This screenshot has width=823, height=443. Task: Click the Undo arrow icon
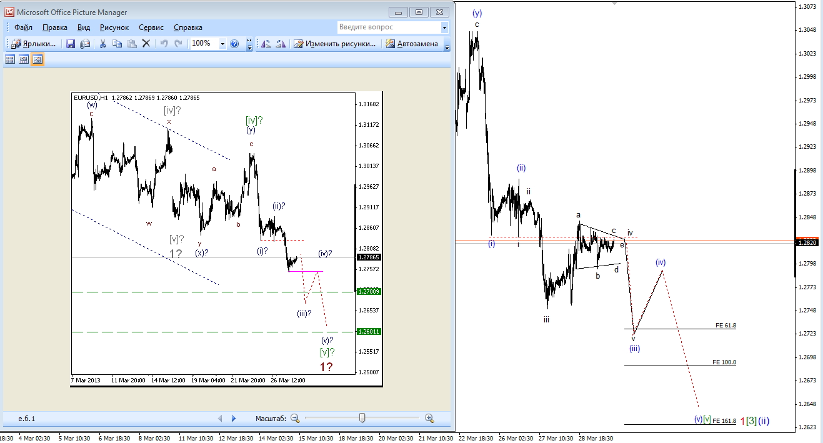click(x=164, y=44)
